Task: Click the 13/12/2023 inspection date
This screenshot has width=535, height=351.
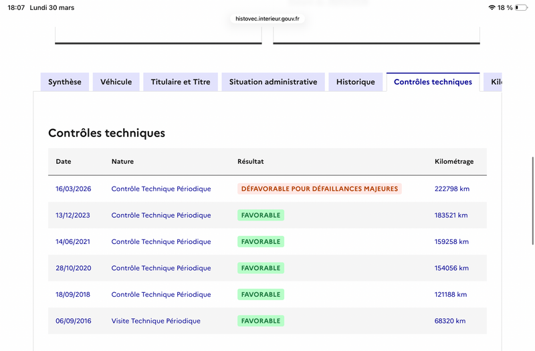Action: point(74,215)
